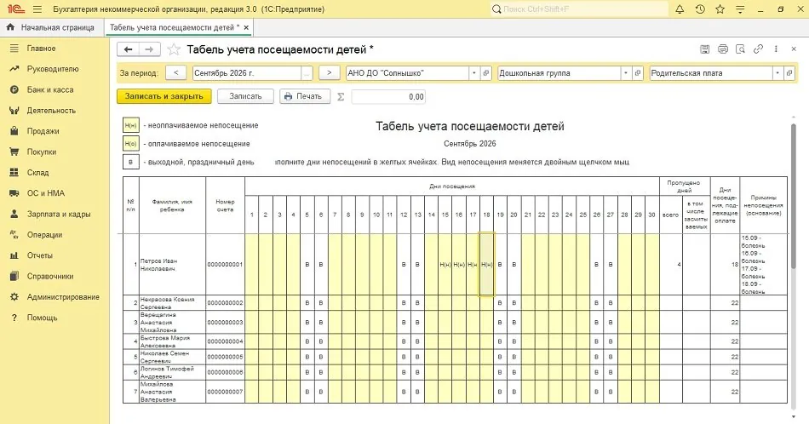Select the Н(н) legend cell
809x424 pixels.
[131, 125]
